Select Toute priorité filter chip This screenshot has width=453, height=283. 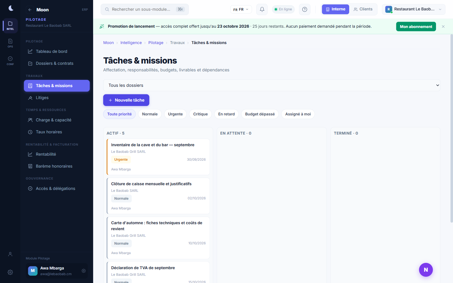click(120, 114)
